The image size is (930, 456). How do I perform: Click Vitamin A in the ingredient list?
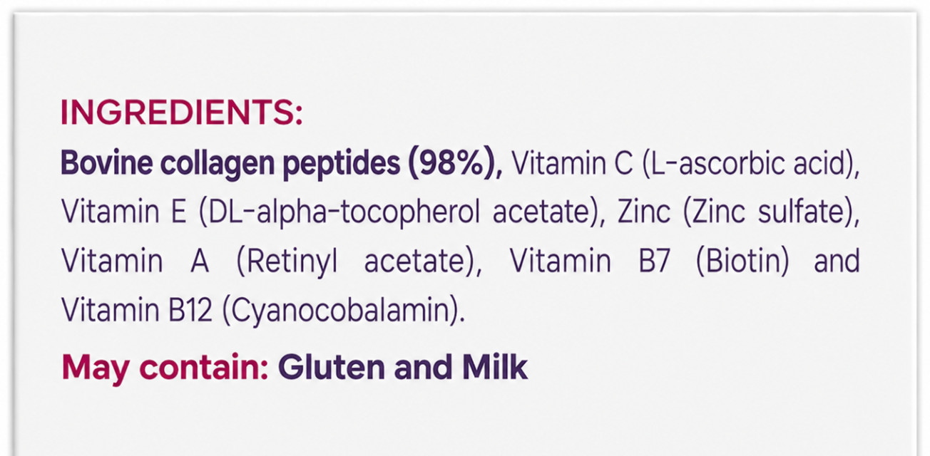pyautogui.click(x=136, y=261)
